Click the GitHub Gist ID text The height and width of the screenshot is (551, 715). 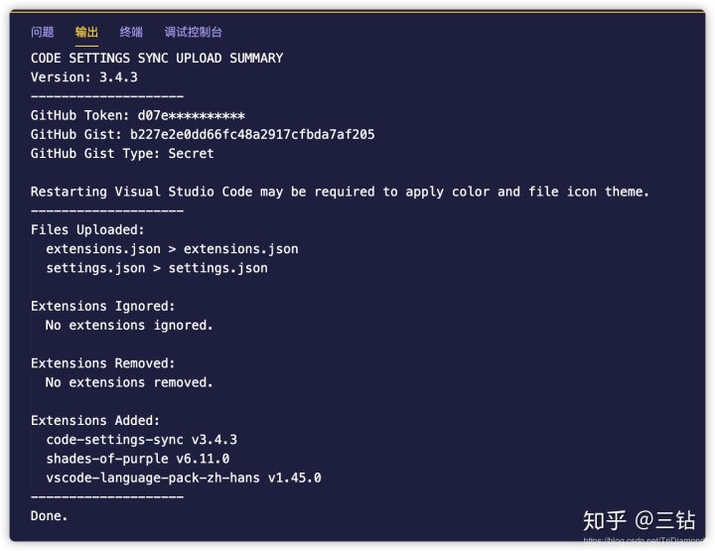tap(252, 134)
